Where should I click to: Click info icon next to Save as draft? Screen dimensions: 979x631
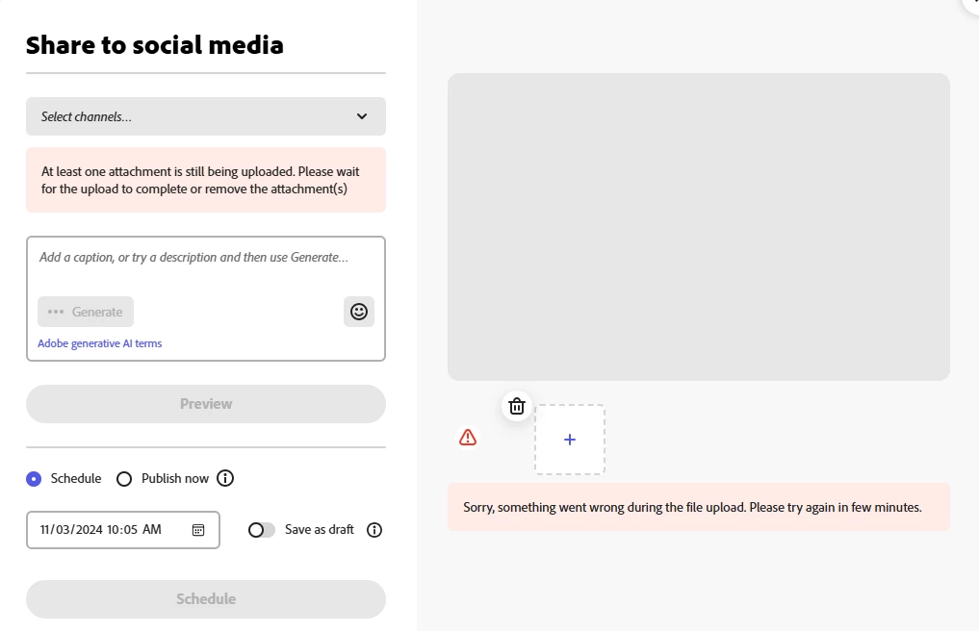pos(374,530)
